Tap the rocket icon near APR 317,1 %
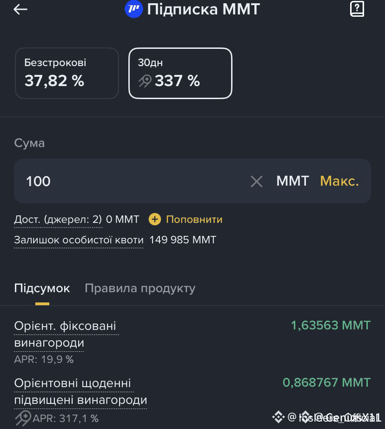 coord(23,418)
